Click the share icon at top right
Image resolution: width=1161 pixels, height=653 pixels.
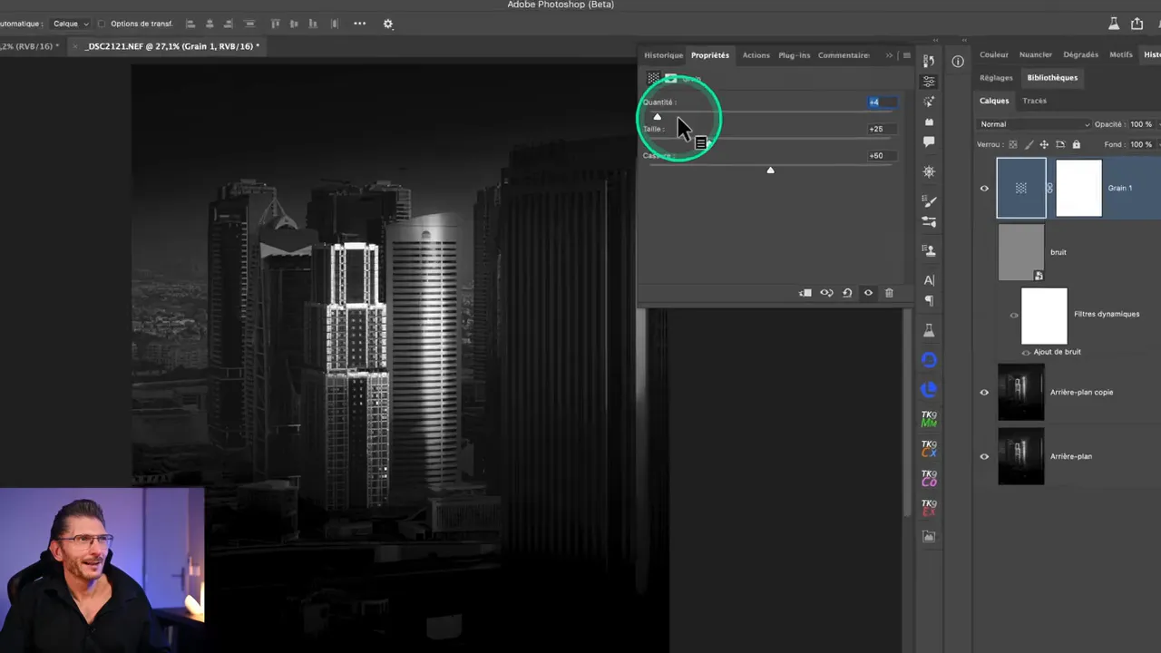click(1137, 24)
